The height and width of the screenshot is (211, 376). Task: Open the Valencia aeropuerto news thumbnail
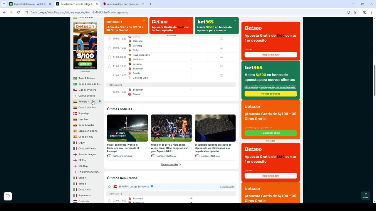pos(215,128)
